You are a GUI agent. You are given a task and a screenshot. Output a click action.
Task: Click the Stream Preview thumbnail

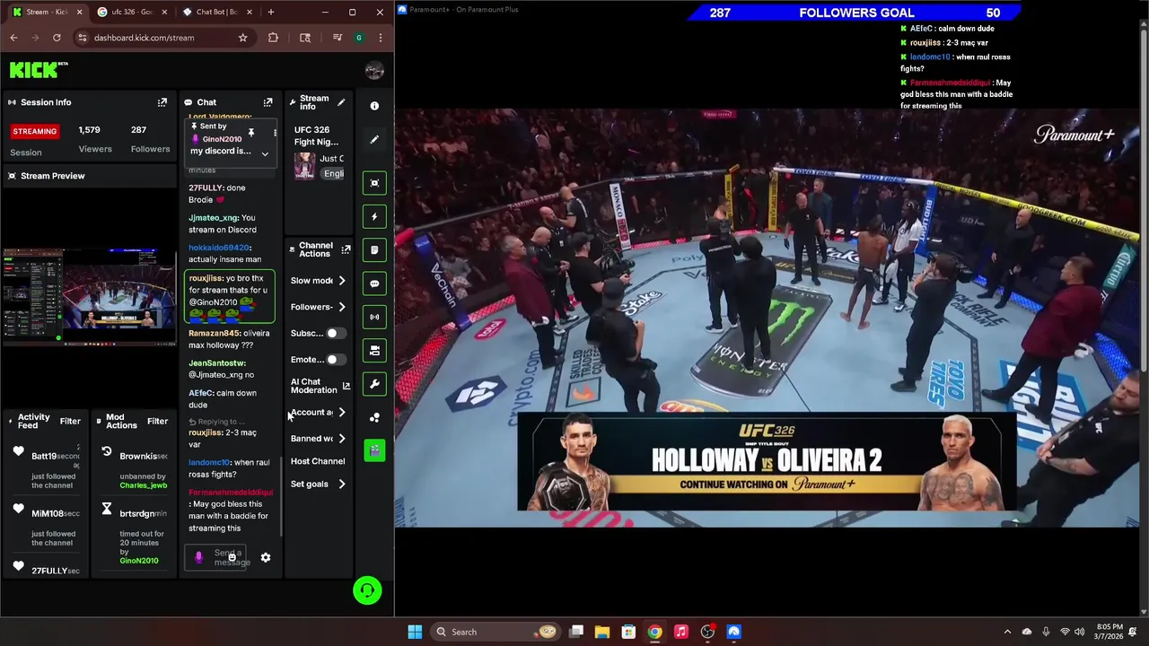coord(89,295)
